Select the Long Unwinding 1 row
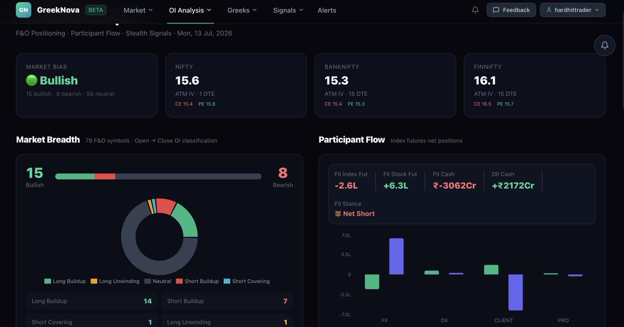 pyautogui.click(x=227, y=321)
